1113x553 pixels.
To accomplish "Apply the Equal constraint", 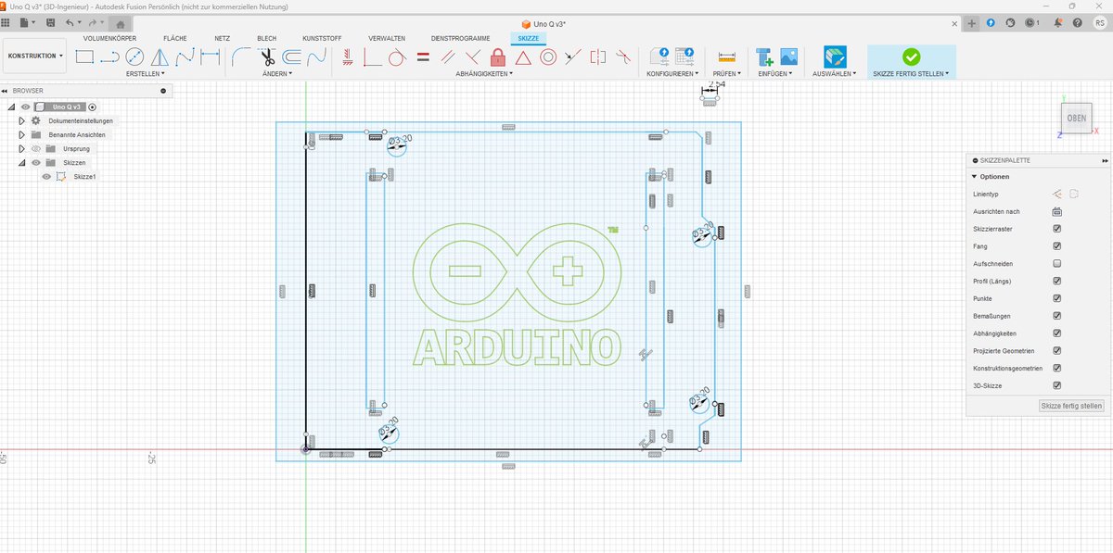I will (x=423, y=57).
